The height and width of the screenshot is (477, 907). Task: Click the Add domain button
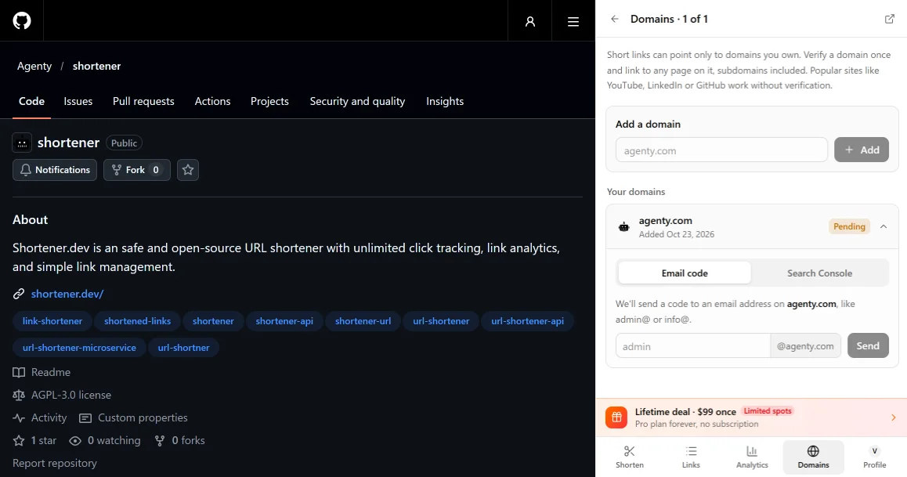(862, 150)
